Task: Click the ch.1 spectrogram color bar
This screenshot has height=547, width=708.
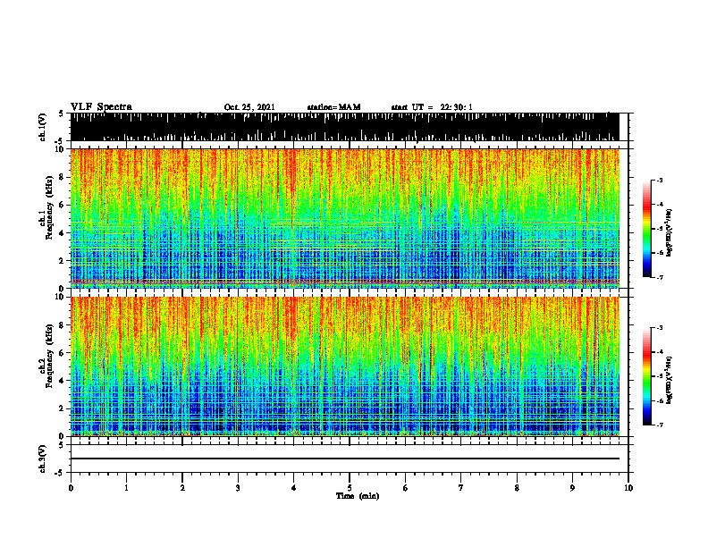Action: [x=646, y=229]
